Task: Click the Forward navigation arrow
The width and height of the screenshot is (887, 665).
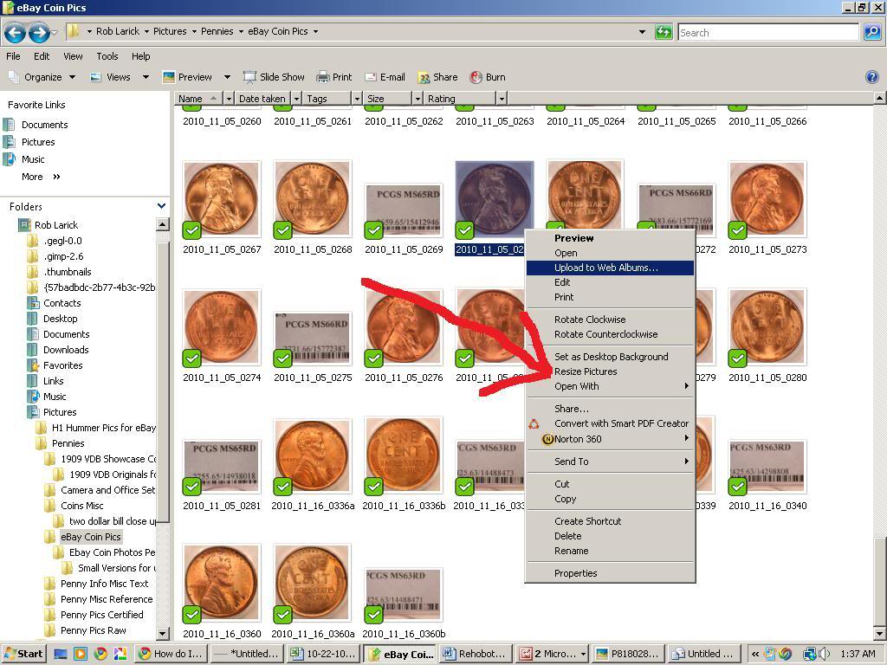Action: (39, 33)
